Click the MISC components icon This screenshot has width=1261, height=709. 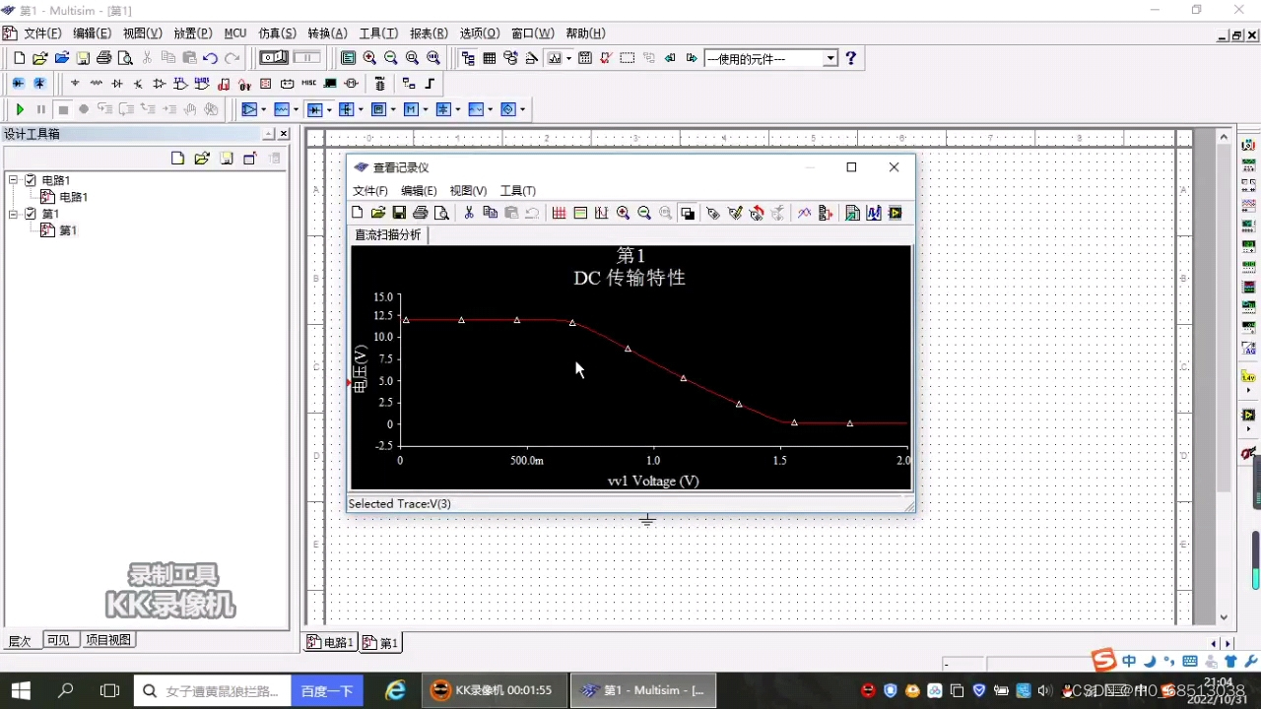tap(309, 84)
